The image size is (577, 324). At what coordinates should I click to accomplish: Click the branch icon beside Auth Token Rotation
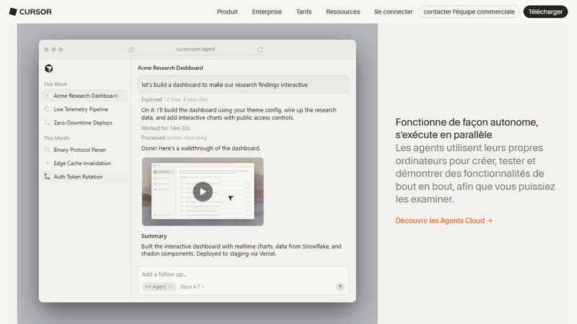point(47,176)
